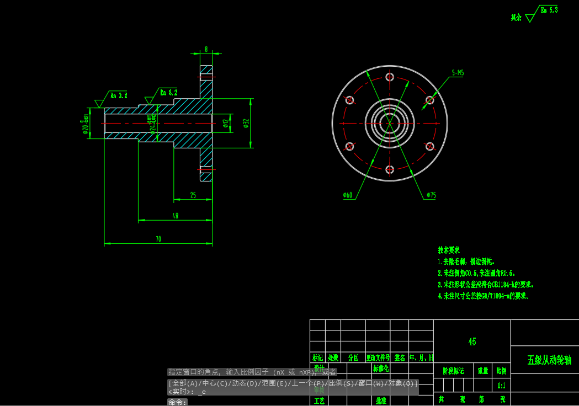This screenshot has width=579, height=406.
Task: Select requirement line '3.未注形状公差' GB1184
Action: [x=486, y=285]
